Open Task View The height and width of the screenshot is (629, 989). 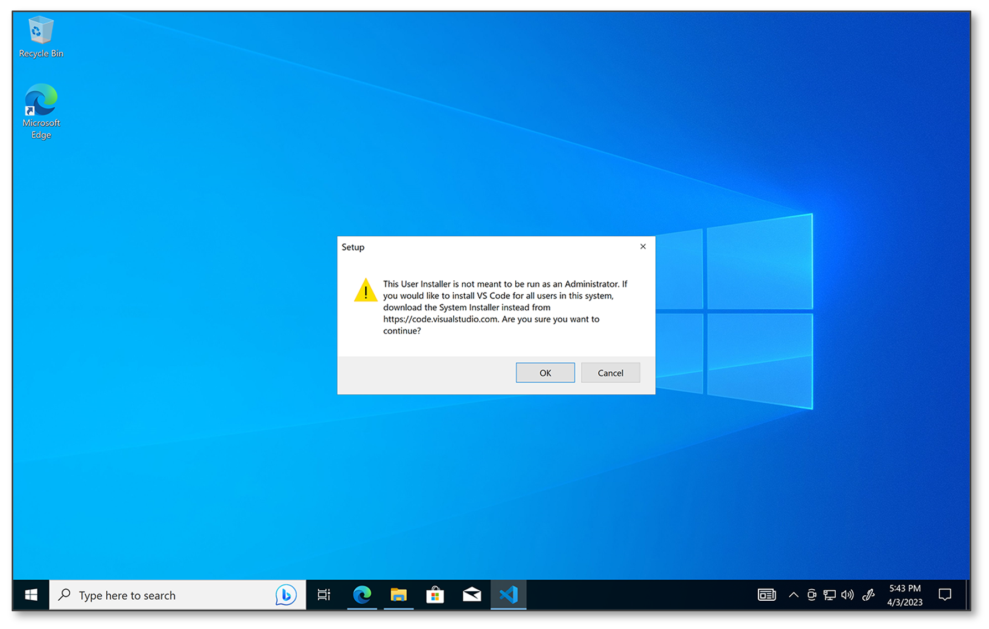324,595
